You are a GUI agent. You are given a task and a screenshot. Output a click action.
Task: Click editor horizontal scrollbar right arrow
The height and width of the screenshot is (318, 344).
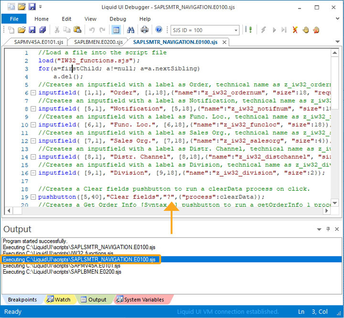327,211
